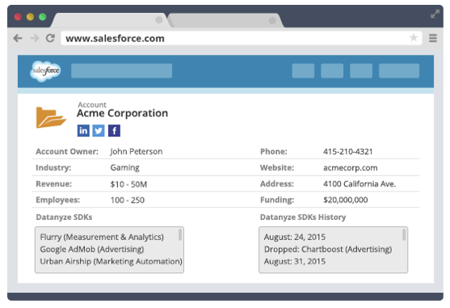Click the orange account folder icon
The image size is (450, 308).
pos(51,117)
